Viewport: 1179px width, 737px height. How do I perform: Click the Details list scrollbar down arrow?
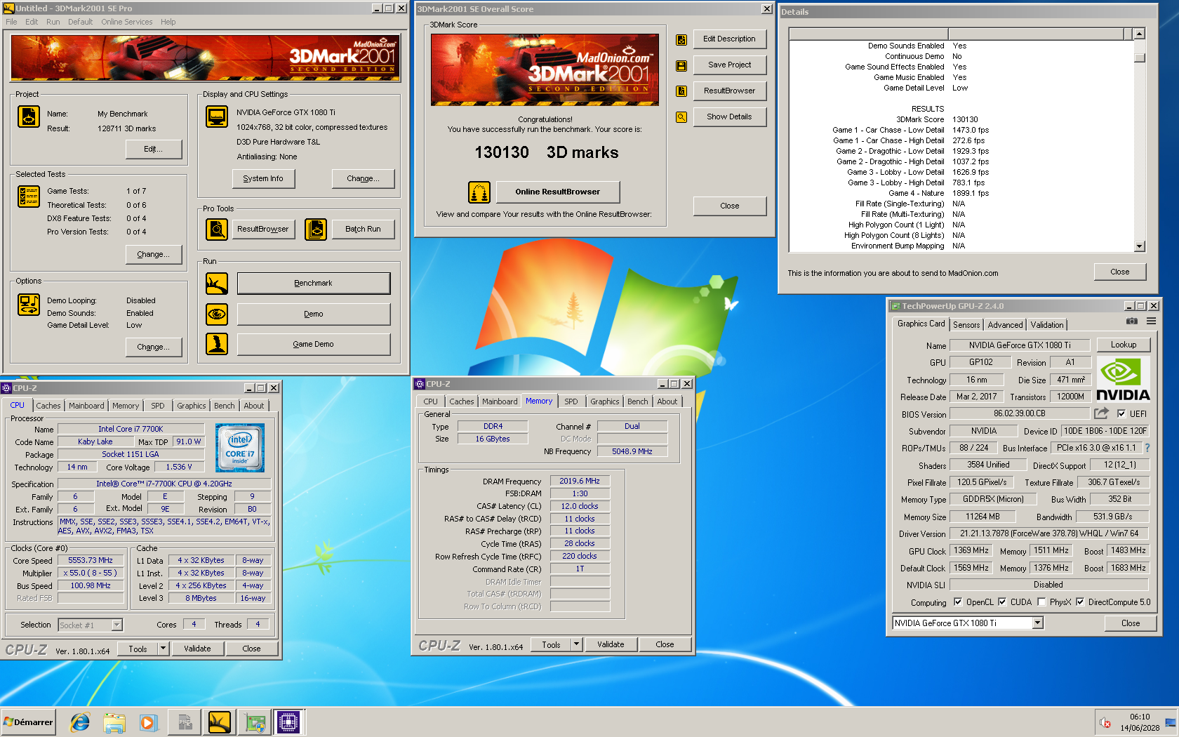1140,246
